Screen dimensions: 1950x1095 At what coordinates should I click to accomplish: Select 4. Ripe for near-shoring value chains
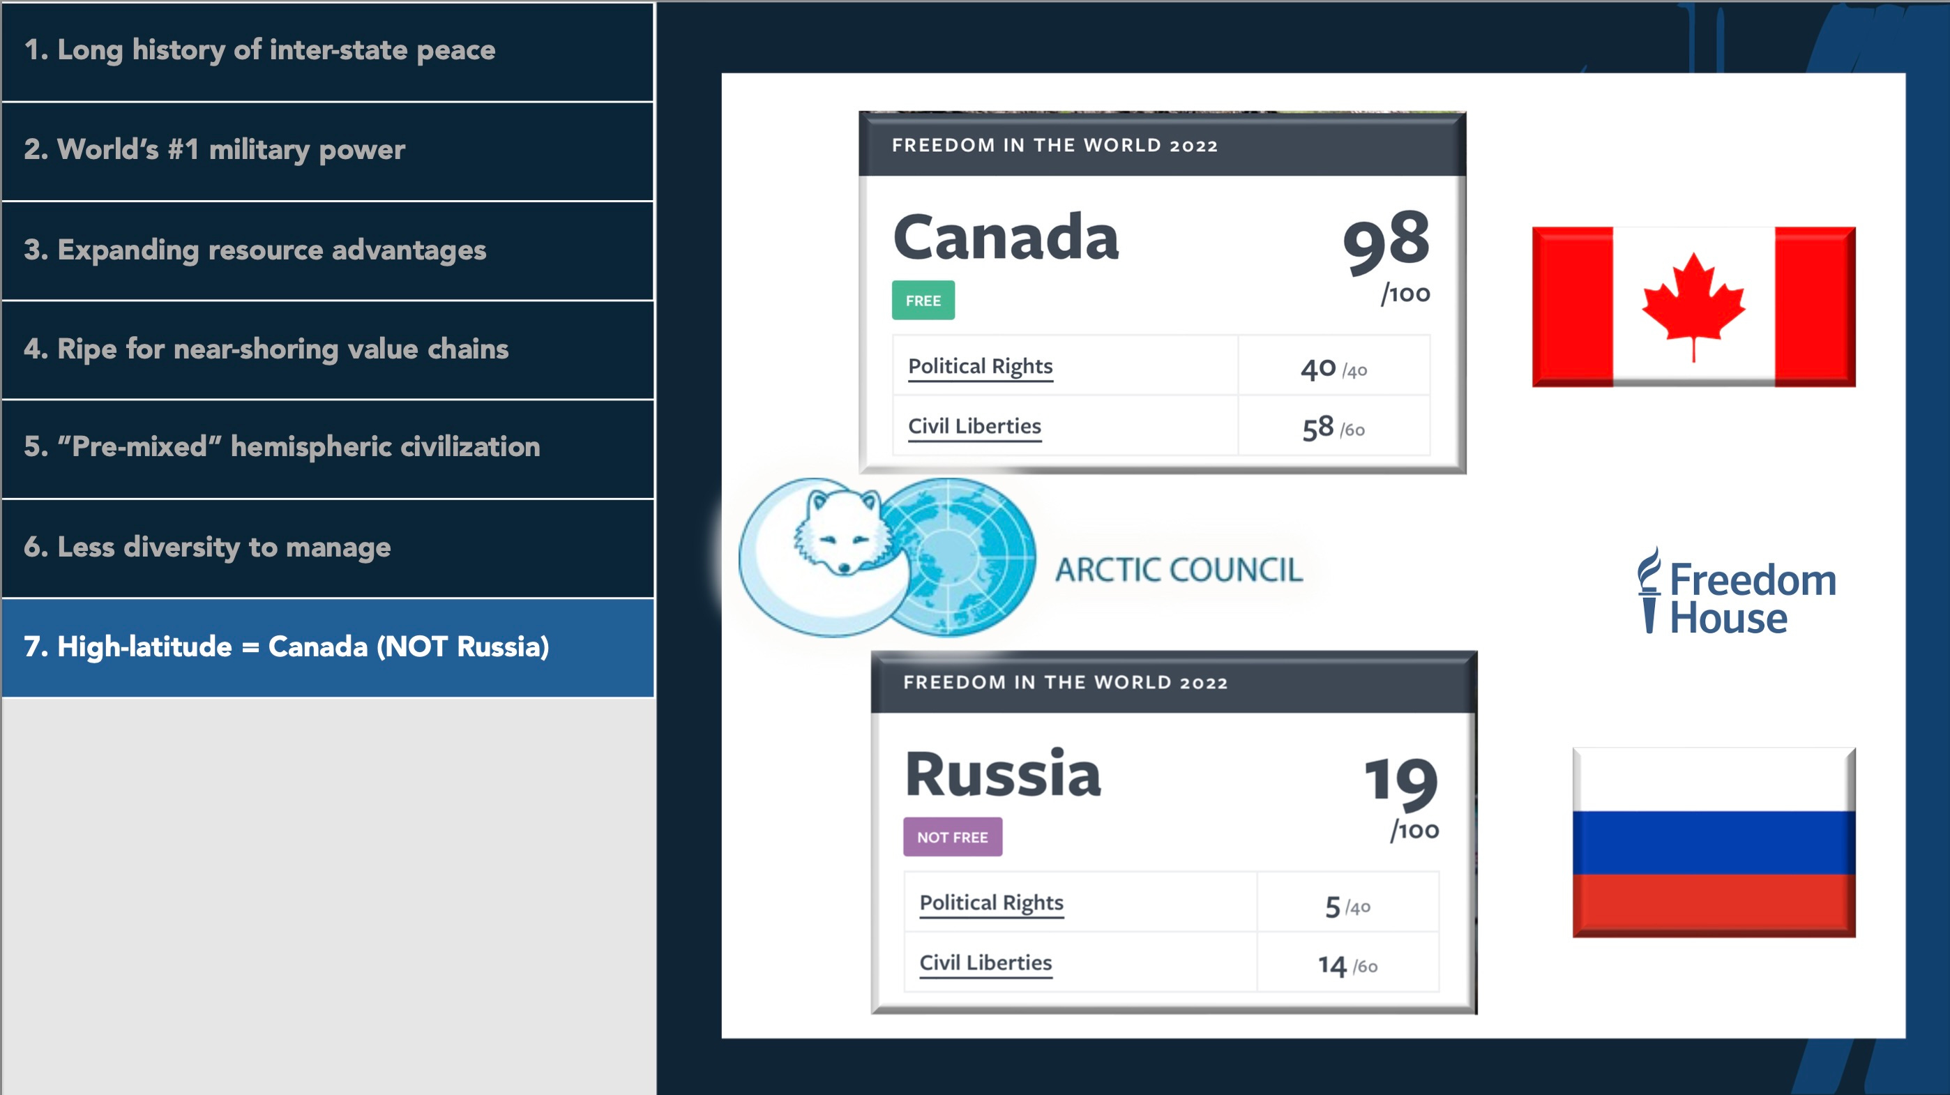coord(327,350)
